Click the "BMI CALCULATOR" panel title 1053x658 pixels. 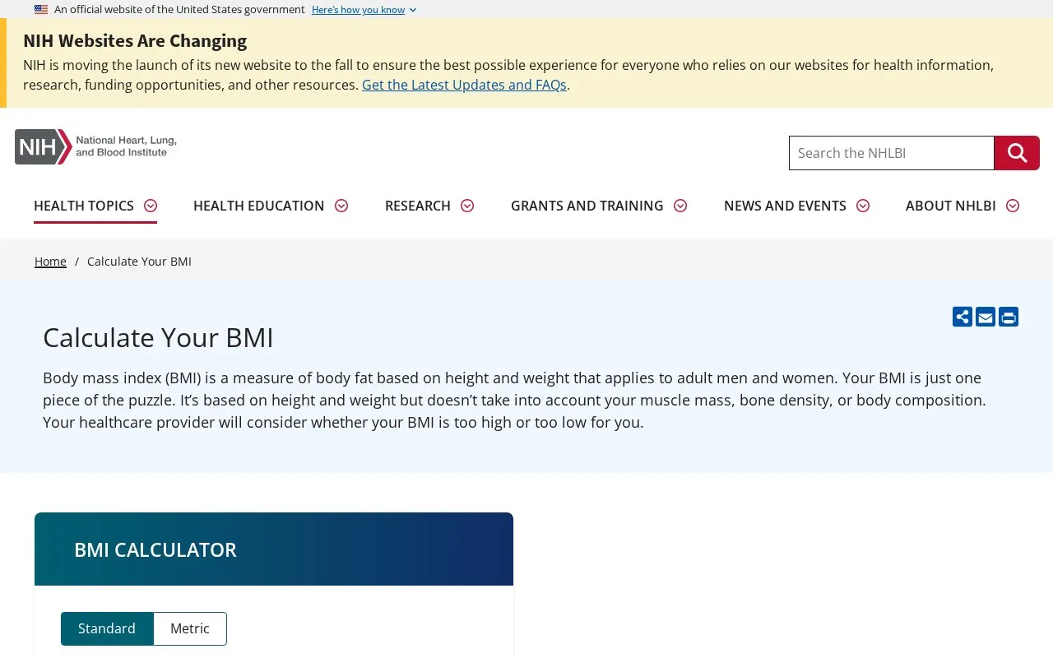(x=155, y=550)
